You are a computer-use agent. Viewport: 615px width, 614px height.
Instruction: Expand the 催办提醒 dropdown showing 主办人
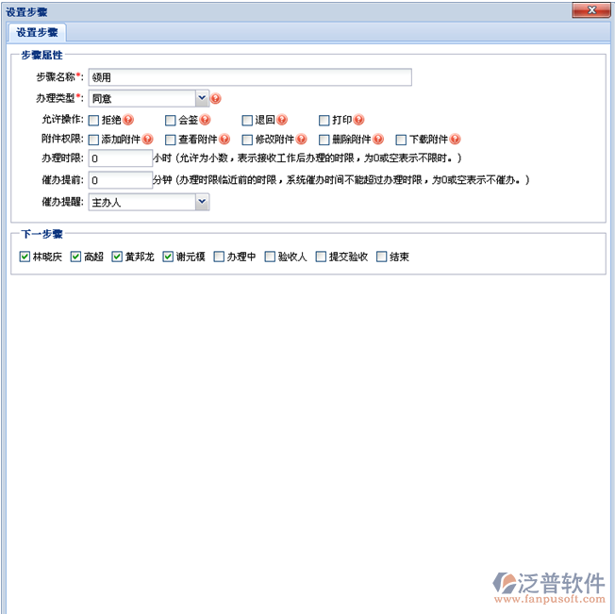[202, 202]
